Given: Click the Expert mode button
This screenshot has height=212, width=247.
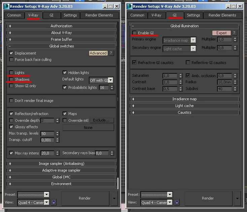Looking at the screenshot, I should point(221,33).
